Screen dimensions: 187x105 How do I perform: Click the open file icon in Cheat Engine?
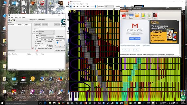(12, 20)
